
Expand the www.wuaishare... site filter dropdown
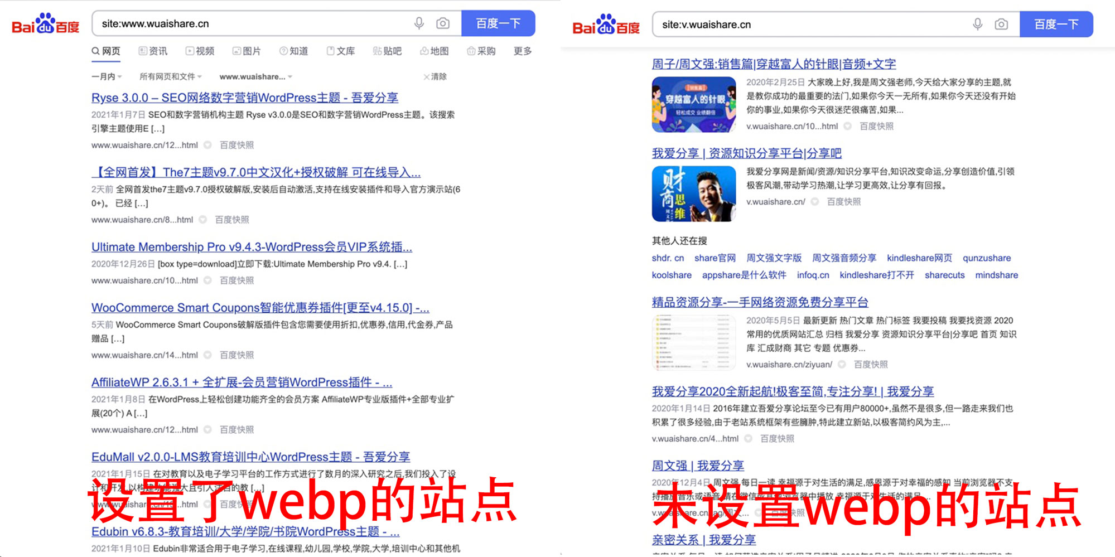point(256,77)
